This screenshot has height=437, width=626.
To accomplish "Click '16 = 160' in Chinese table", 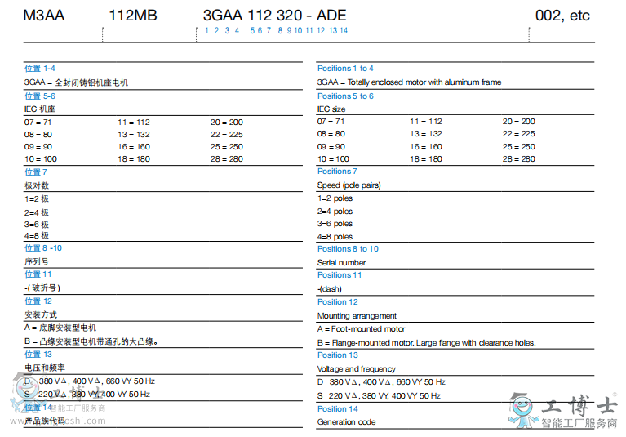I will (134, 147).
